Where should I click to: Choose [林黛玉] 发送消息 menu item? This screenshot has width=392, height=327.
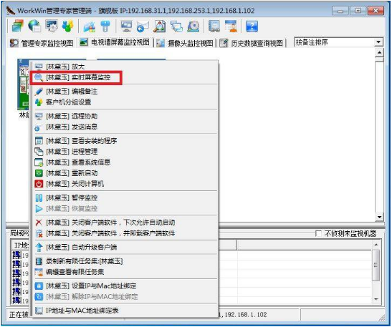(x=124, y=127)
